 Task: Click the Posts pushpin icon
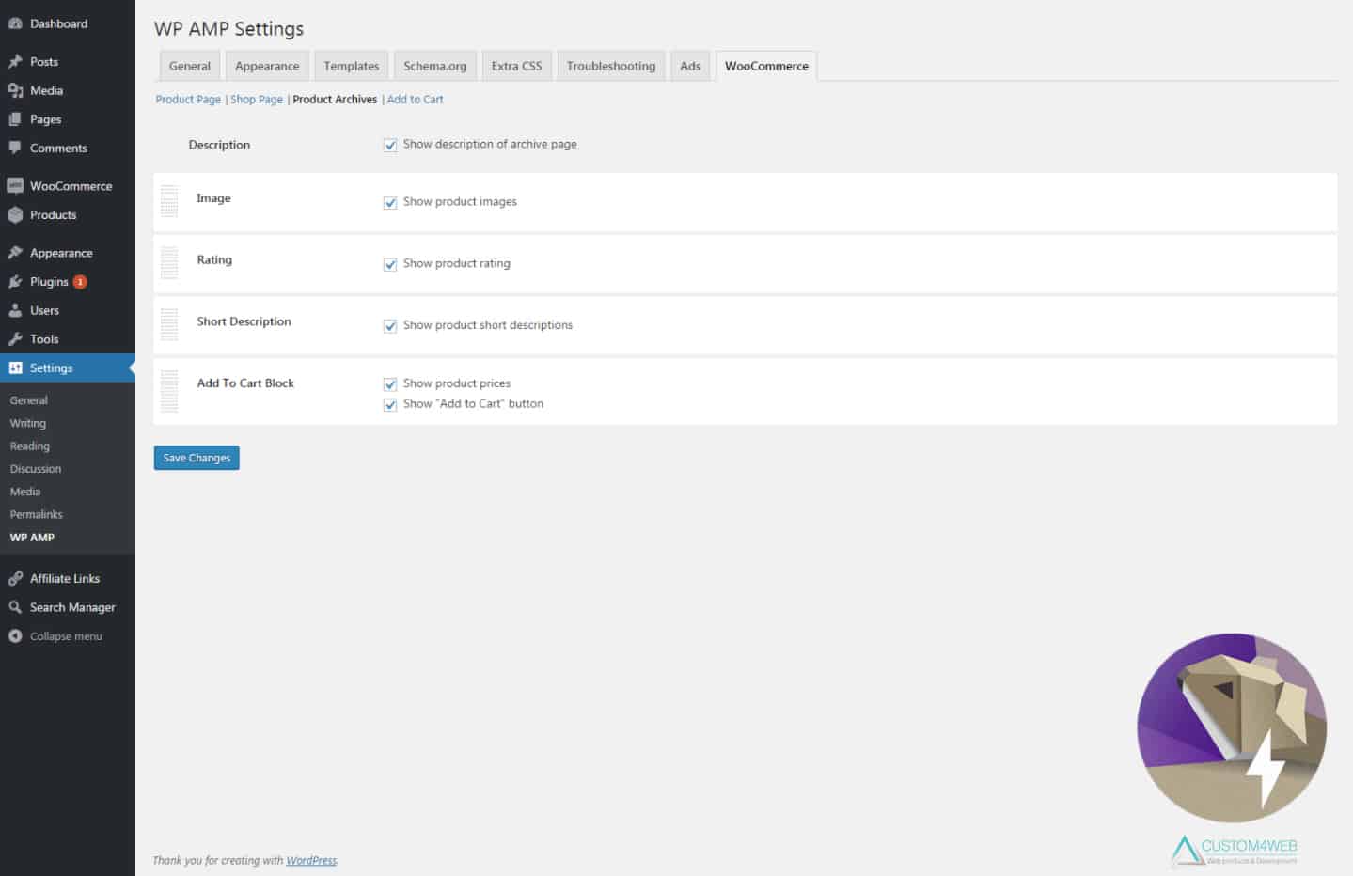pos(15,62)
